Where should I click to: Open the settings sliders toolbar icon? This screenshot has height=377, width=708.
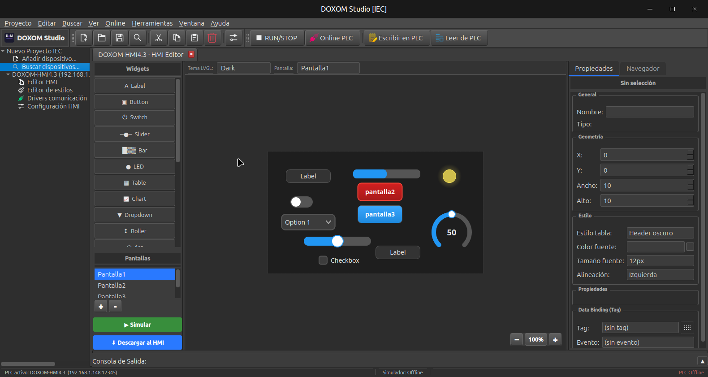click(x=233, y=38)
